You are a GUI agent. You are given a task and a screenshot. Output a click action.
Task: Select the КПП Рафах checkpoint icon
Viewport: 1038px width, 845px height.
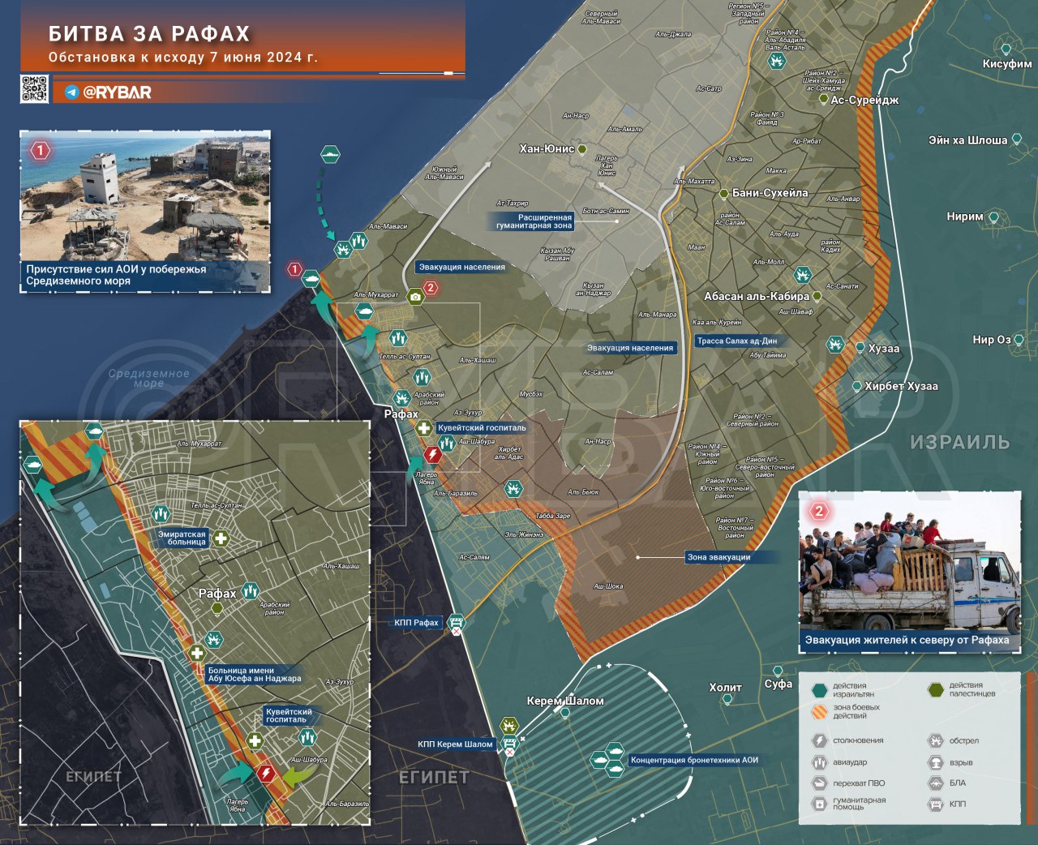(457, 623)
